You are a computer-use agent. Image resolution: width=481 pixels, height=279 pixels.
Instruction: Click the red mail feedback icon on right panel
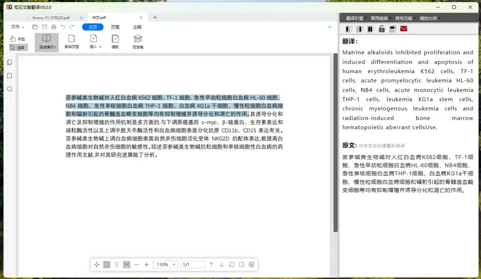404,28
